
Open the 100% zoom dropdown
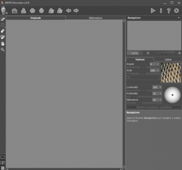141,53
